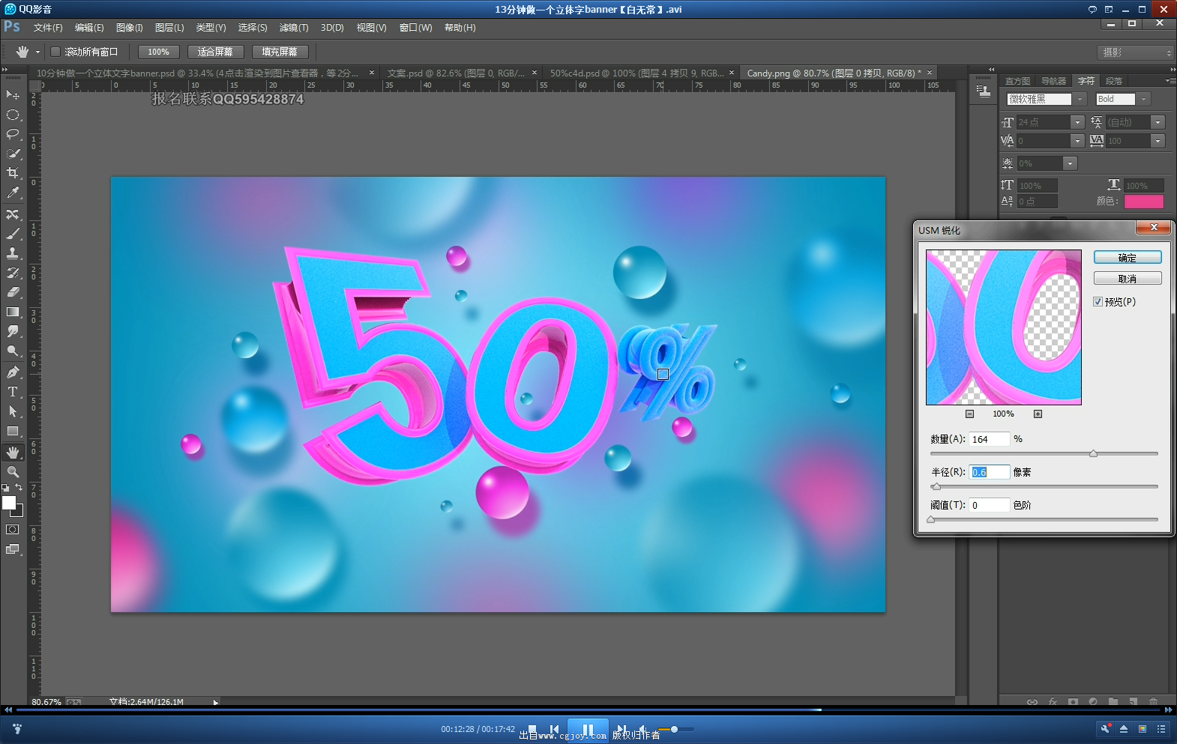Expand the tracking value 100 dropdown

tap(1158, 141)
